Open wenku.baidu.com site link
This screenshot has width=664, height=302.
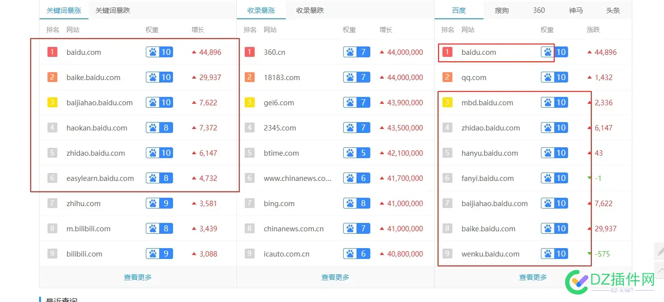[x=490, y=254]
